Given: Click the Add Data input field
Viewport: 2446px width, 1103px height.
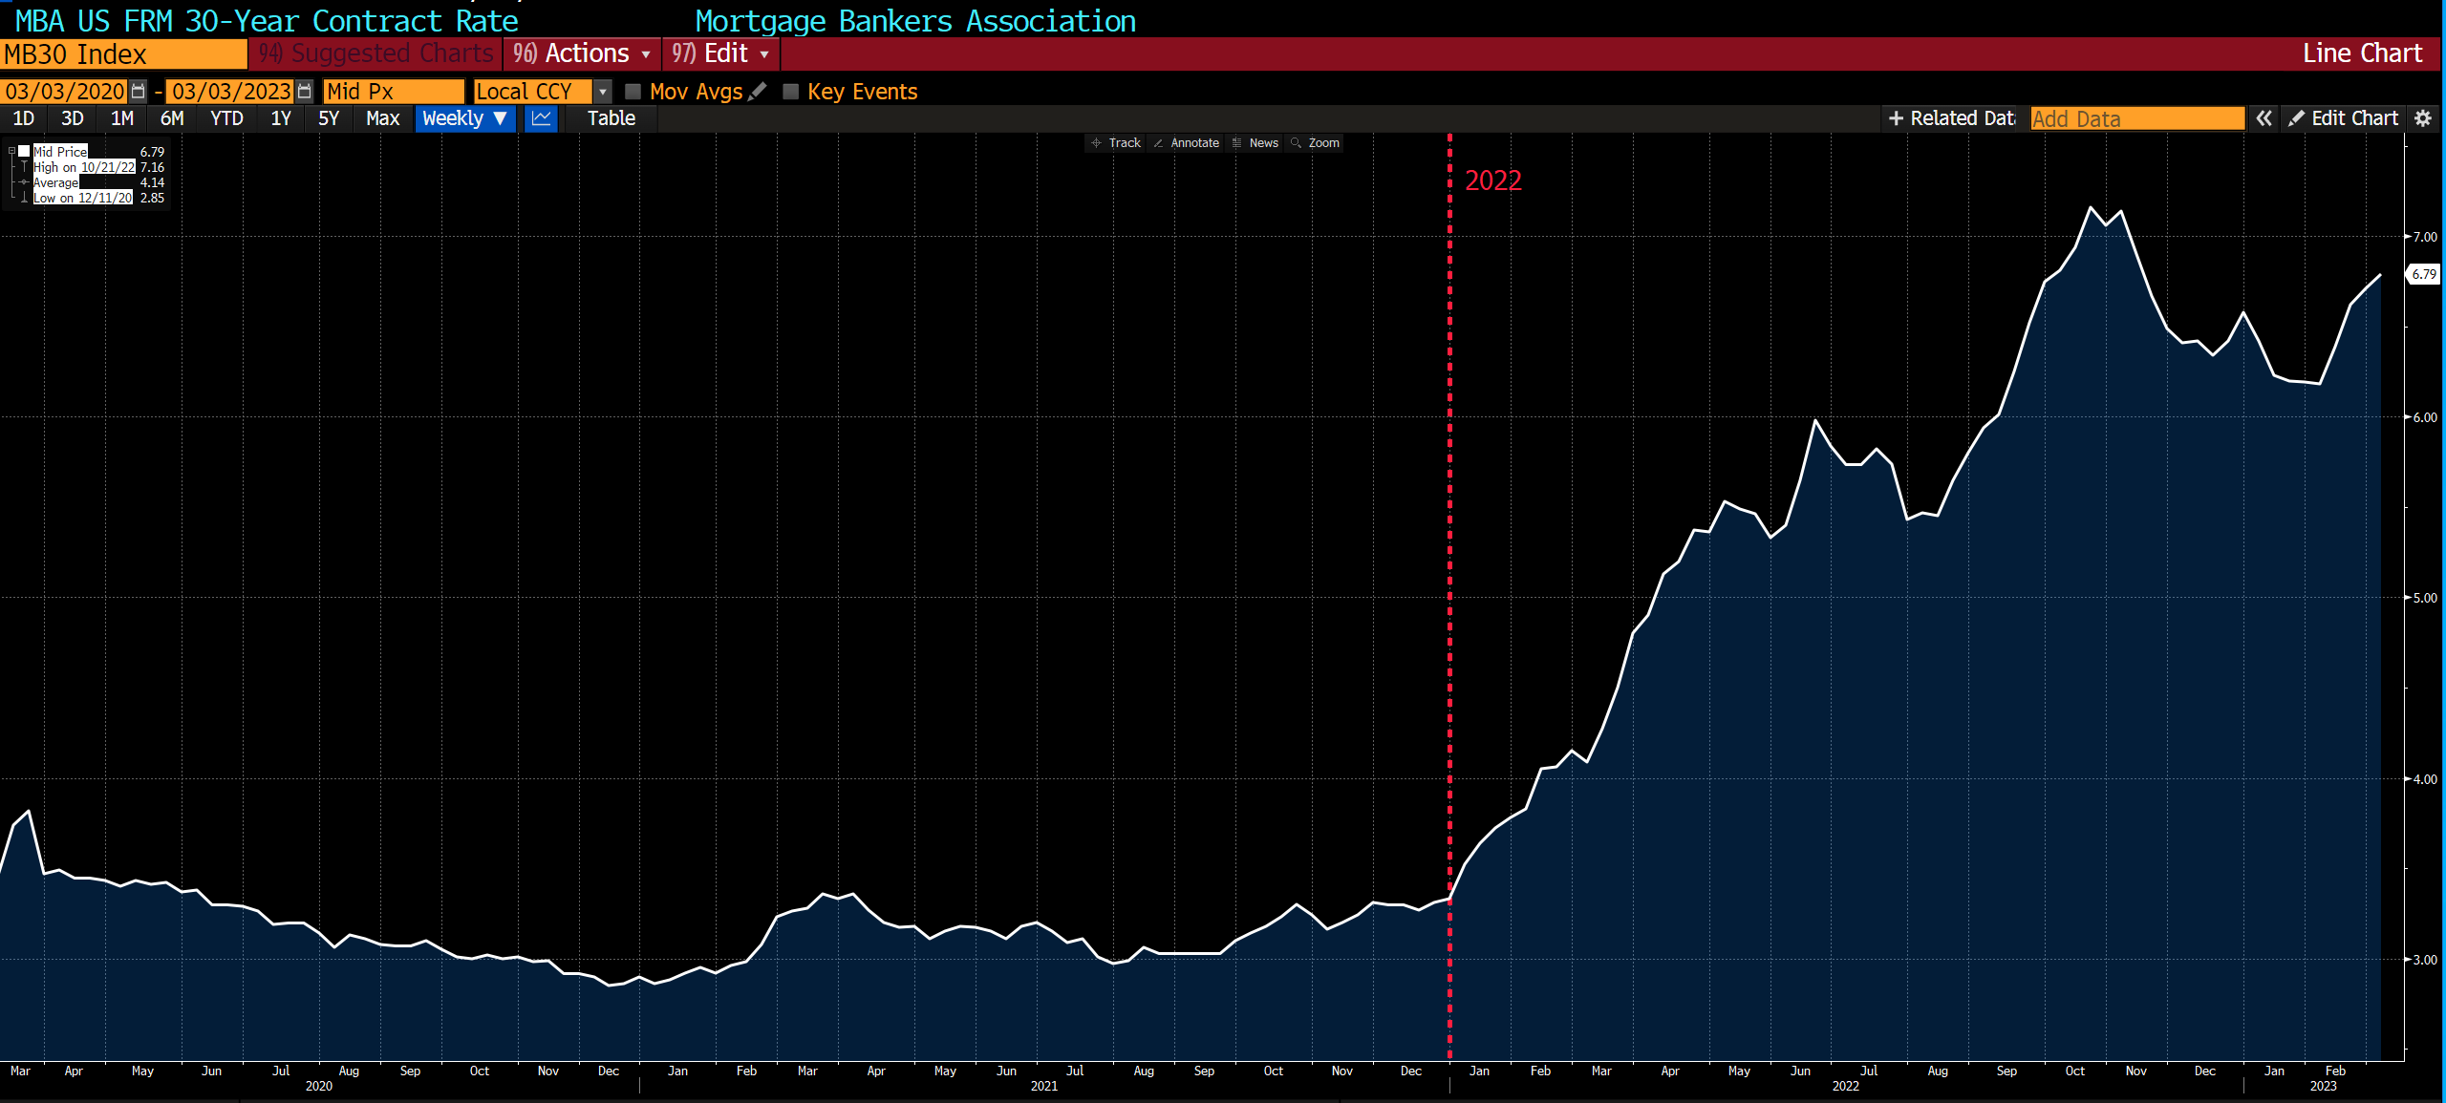Looking at the screenshot, I should pyautogui.click(x=2136, y=118).
